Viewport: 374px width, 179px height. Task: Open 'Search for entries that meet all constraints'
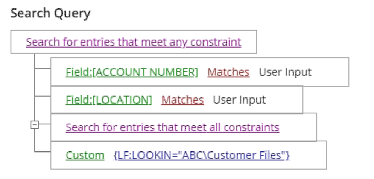pyautogui.click(x=173, y=128)
